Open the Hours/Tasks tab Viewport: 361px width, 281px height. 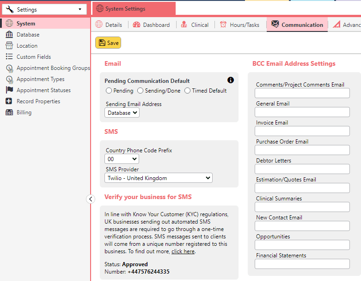[x=239, y=25]
